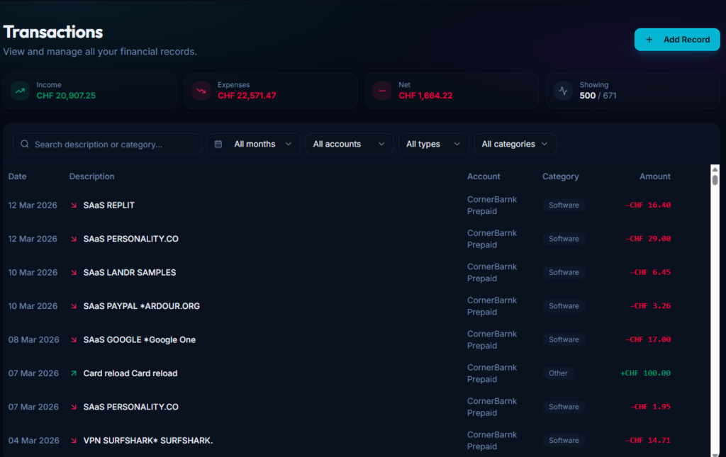This screenshot has height=457, width=726.
Task: Click the green income arrow beside Card reload
Action: coord(74,373)
